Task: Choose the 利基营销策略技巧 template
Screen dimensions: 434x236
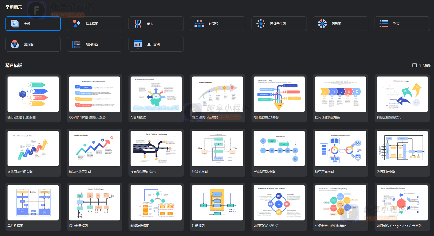Action: click(402, 94)
